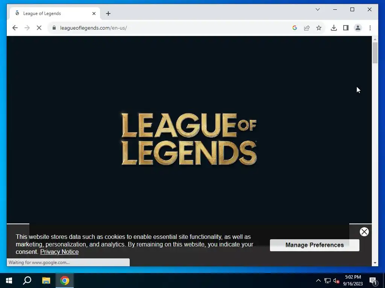Stop loading the page

pos(39,28)
